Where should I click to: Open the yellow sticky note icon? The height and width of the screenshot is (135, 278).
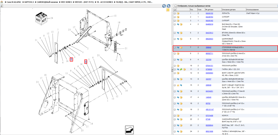168,10
